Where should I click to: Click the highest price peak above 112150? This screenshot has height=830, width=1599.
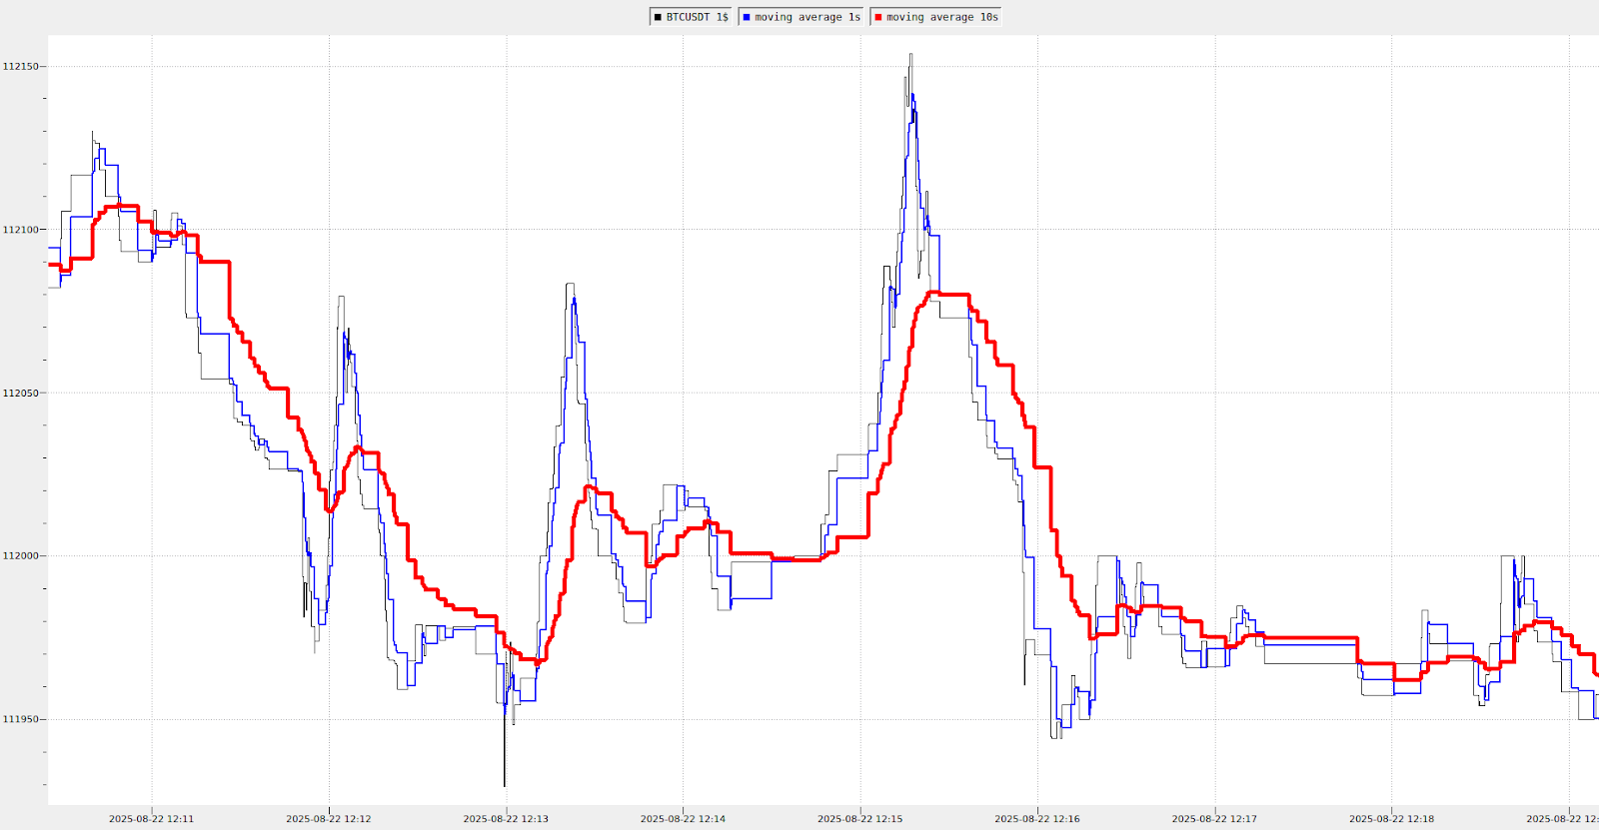click(910, 56)
